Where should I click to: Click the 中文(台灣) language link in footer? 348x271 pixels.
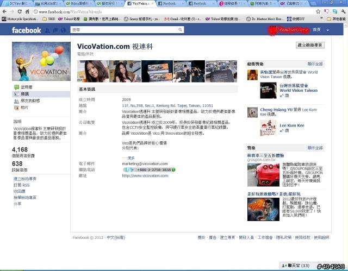click(116, 237)
